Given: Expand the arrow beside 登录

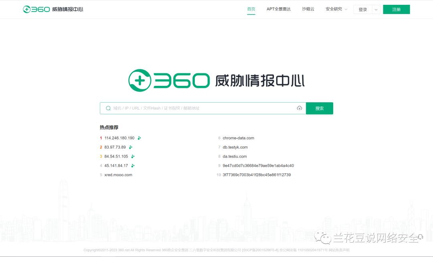Looking at the screenshot, I should click(x=376, y=9).
